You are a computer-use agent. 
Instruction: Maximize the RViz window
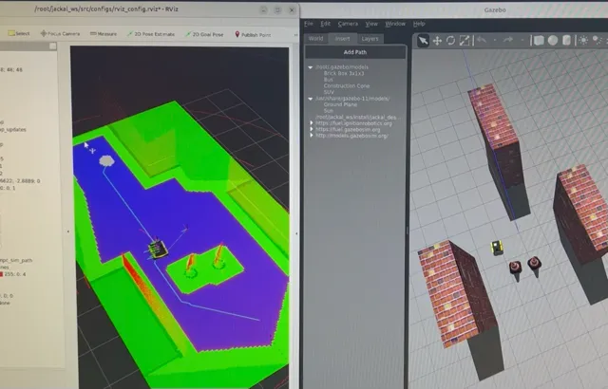point(277,10)
